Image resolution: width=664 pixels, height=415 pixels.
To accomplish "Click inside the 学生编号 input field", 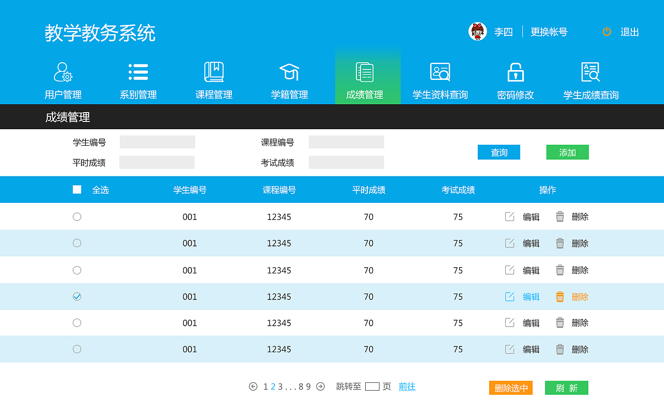I will coord(157,142).
